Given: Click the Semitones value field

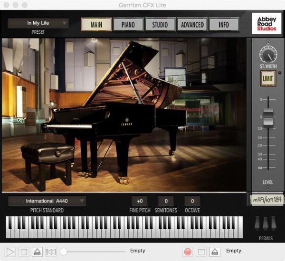Looking at the screenshot, I should [x=166, y=201].
